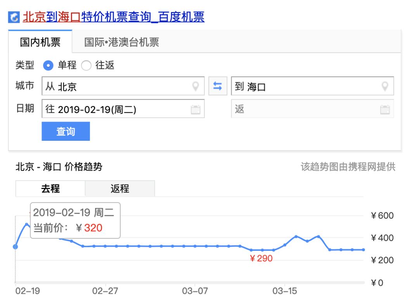Show 返程 return price trend

120,189
